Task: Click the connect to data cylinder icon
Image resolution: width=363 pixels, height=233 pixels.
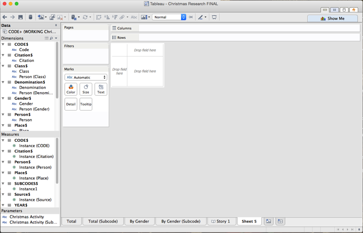Action: tap(30, 17)
